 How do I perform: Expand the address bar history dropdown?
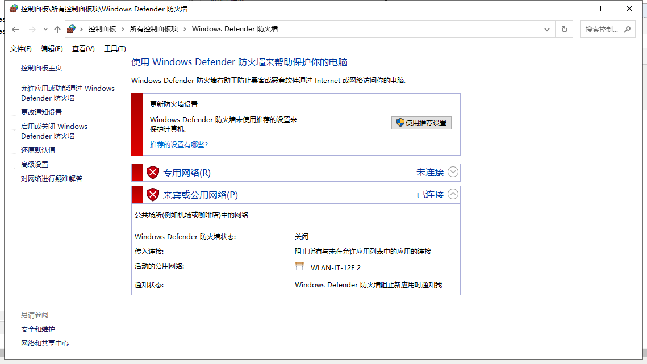pos(546,30)
